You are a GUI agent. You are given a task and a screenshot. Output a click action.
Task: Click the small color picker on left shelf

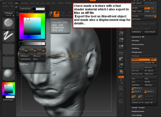click(9, 89)
